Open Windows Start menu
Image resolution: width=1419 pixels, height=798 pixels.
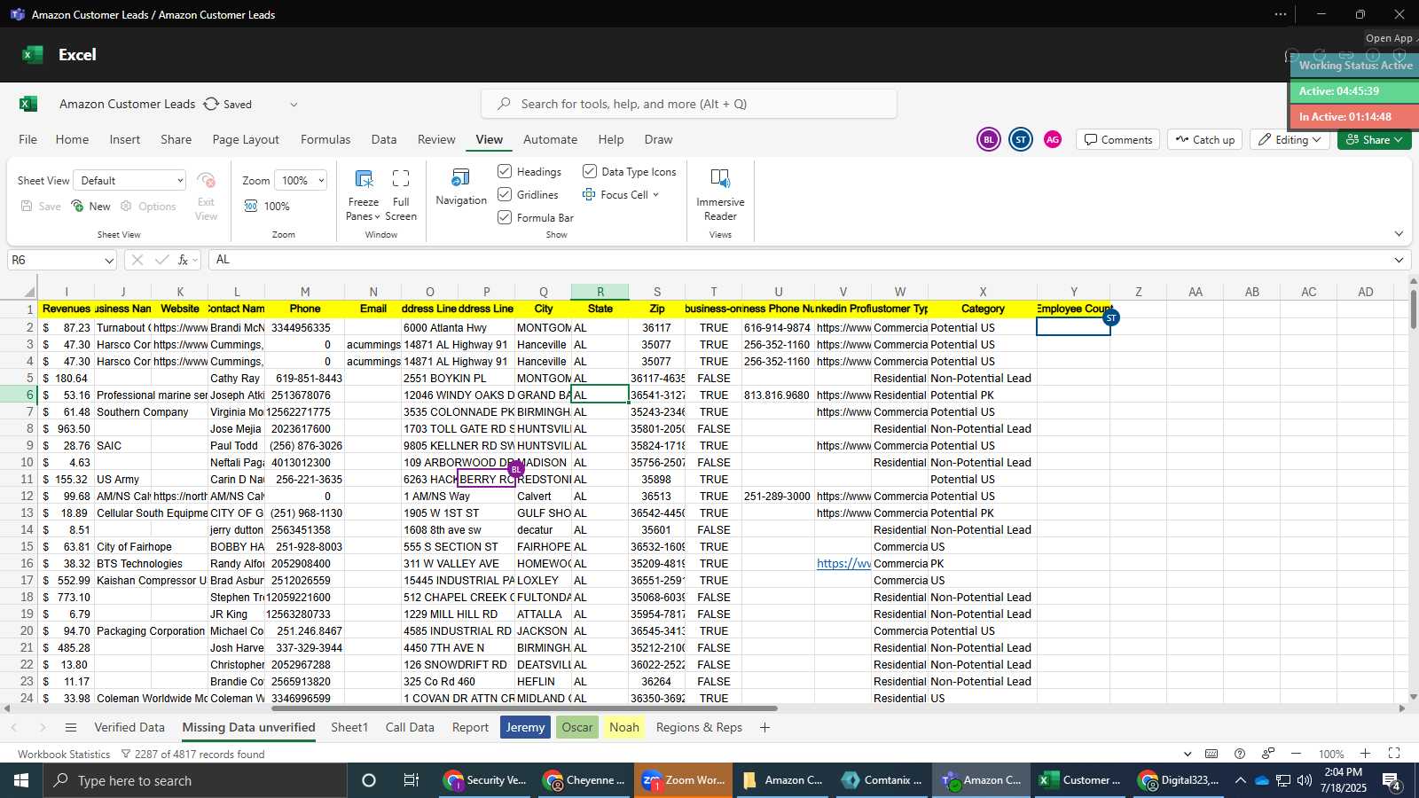(21, 780)
